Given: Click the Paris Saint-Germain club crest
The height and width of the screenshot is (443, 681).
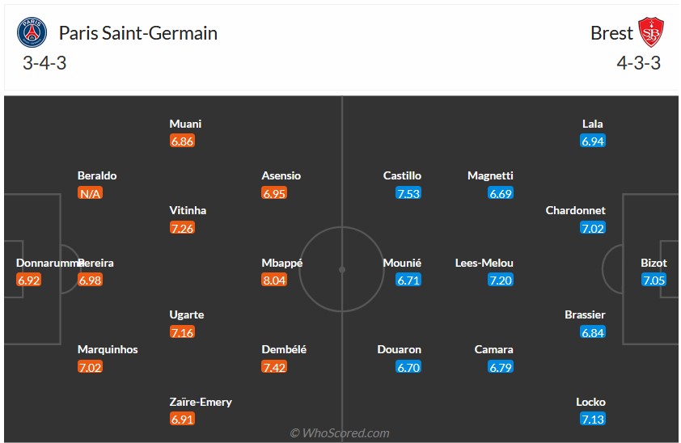Looking at the screenshot, I should pyautogui.click(x=32, y=33).
